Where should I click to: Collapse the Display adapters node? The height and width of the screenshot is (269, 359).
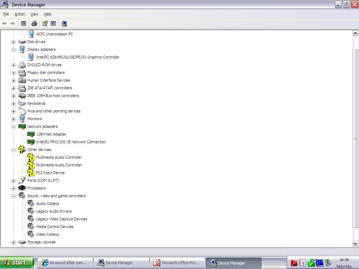click(x=14, y=50)
